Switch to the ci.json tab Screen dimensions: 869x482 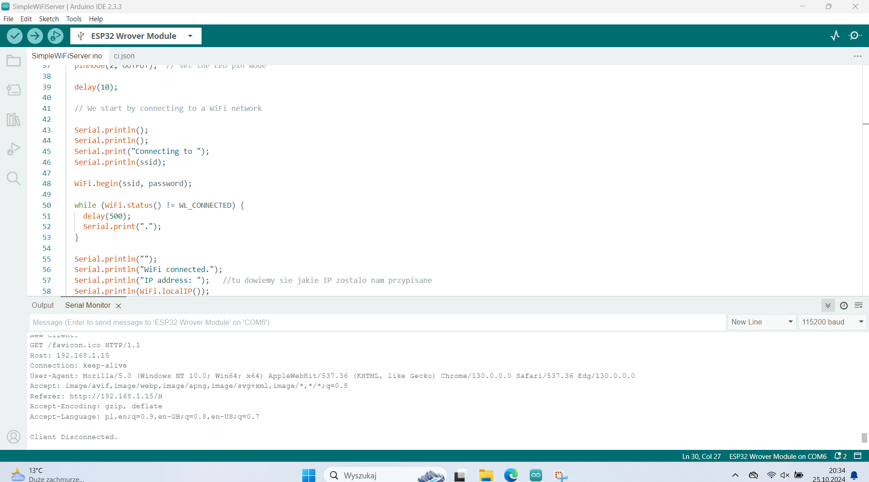tap(124, 56)
